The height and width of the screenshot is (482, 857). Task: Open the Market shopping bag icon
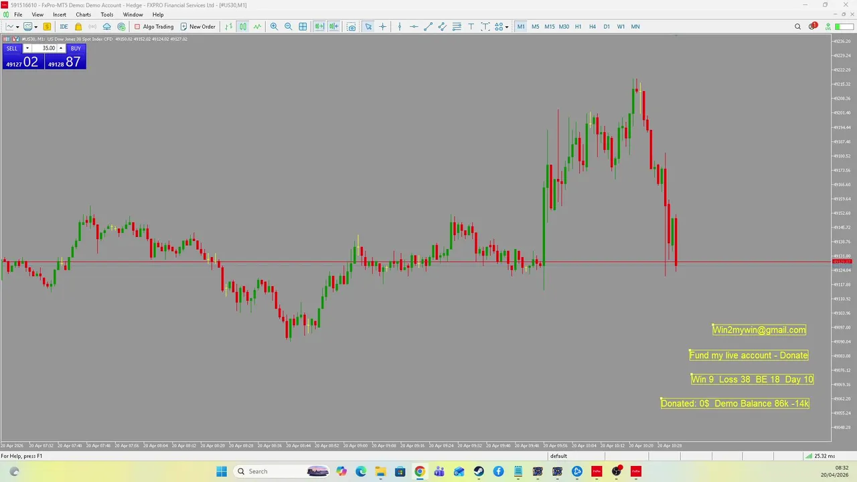coord(78,27)
